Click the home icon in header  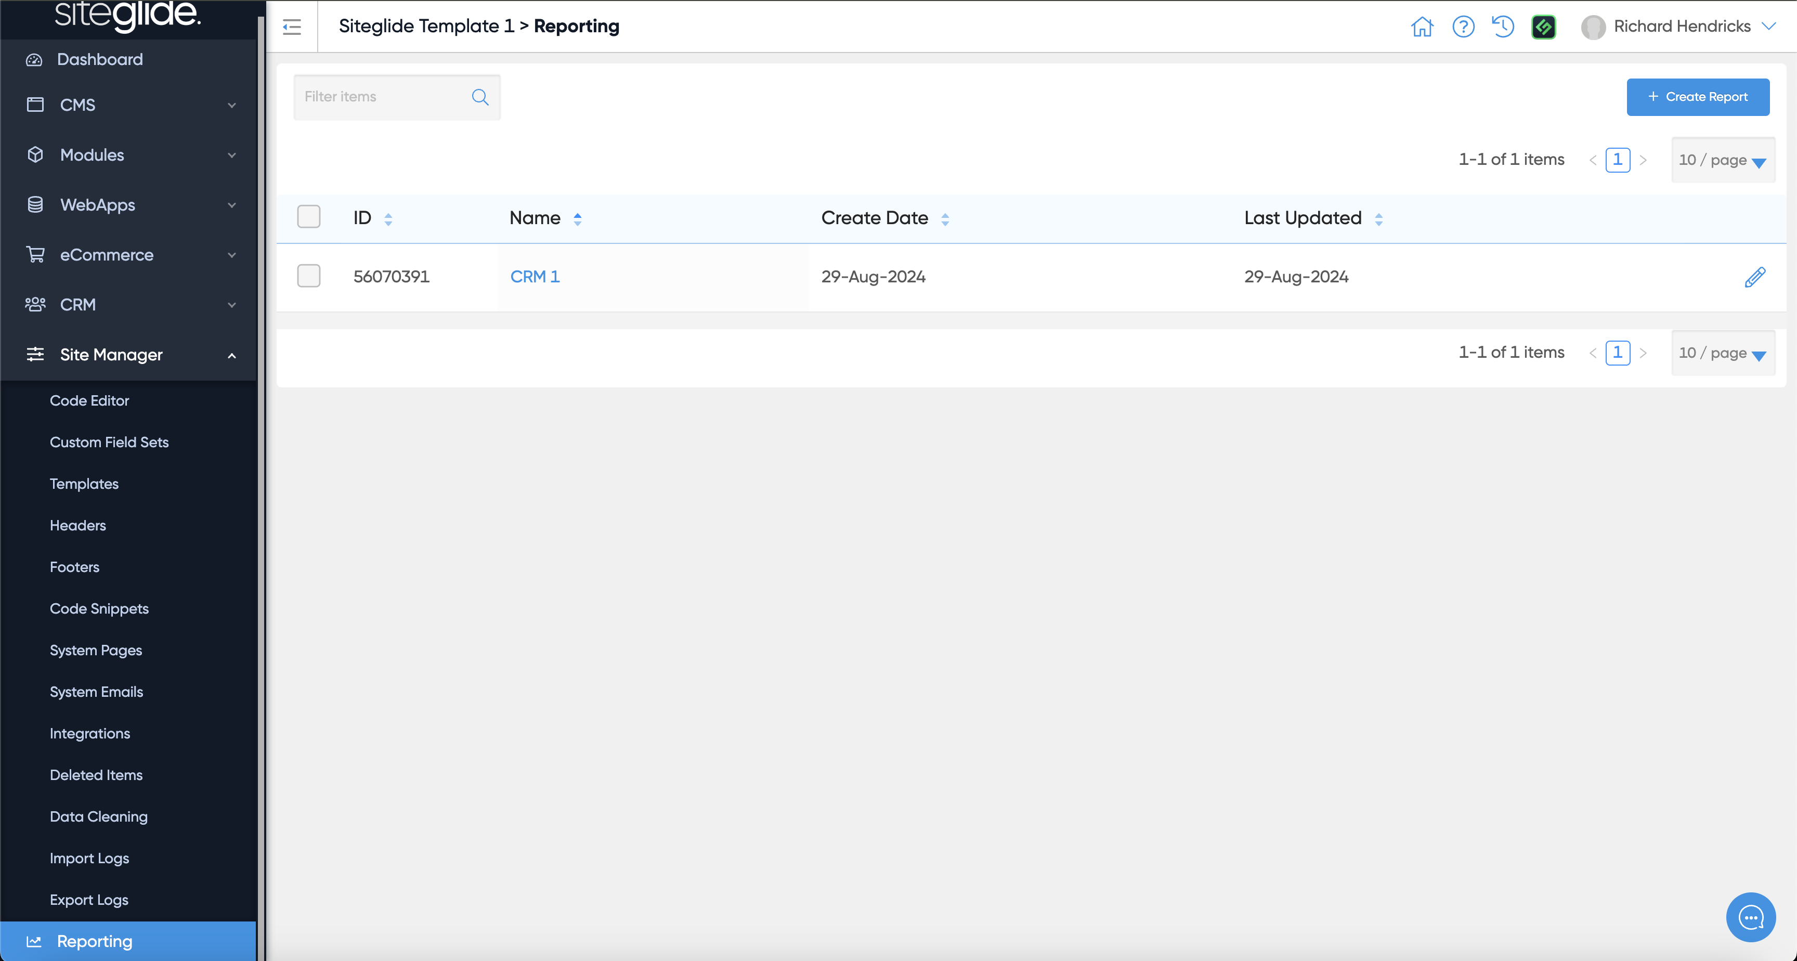[1422, 27]
